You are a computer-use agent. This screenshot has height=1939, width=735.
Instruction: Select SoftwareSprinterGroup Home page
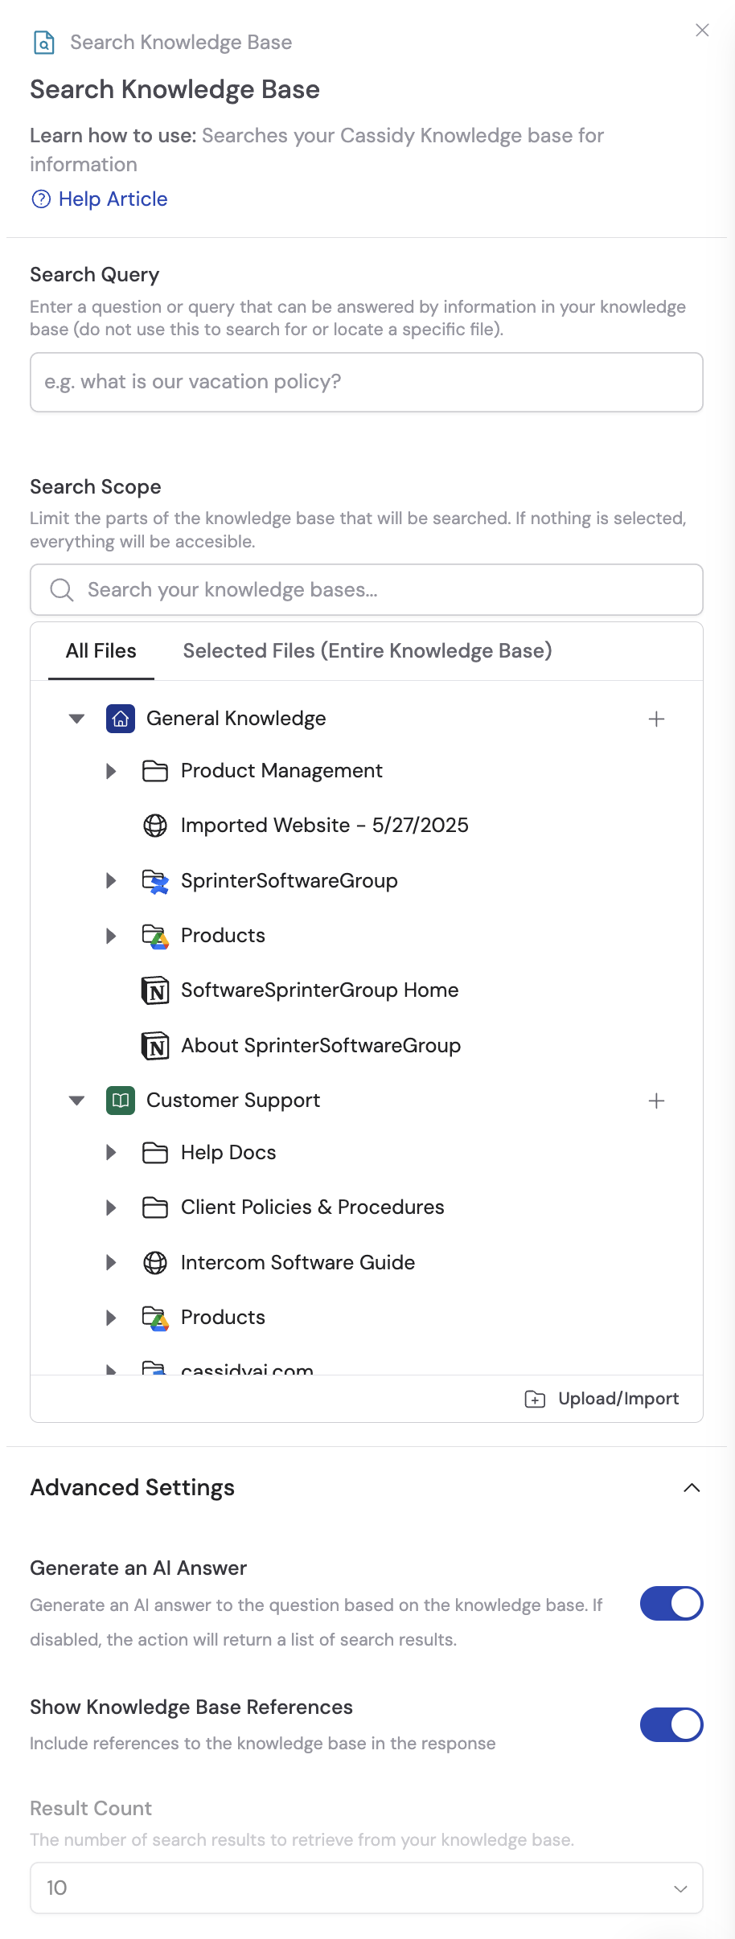pos(320,990)
